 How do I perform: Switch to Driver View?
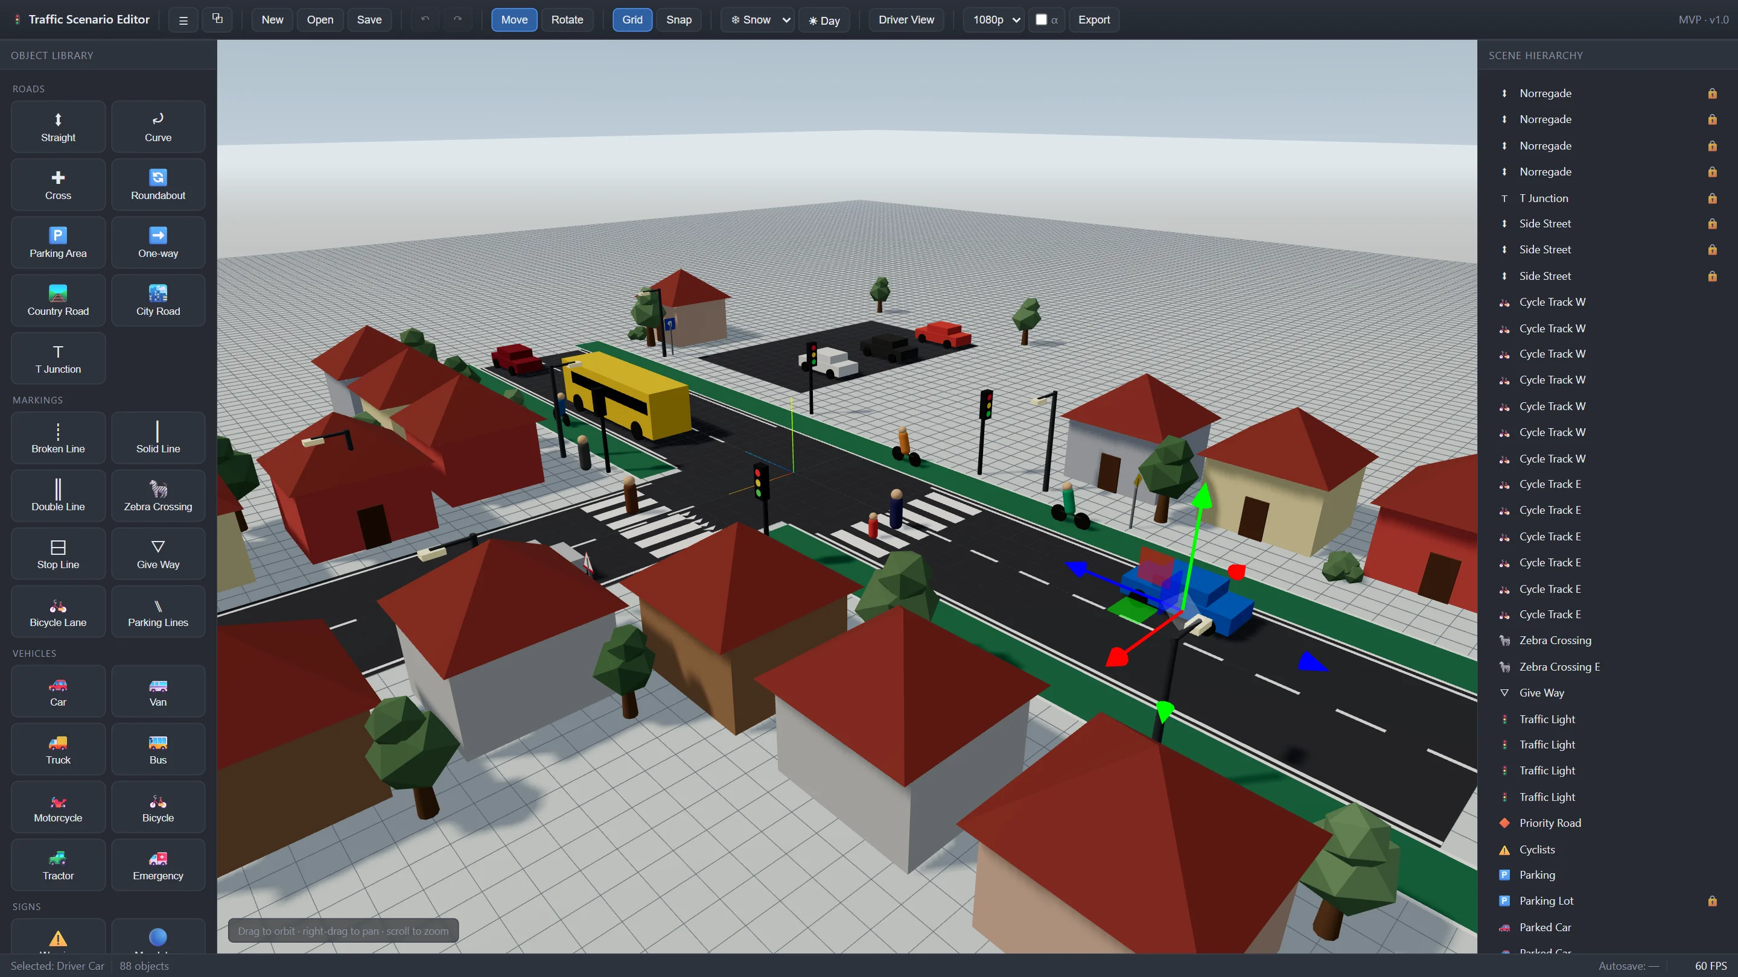906,19
